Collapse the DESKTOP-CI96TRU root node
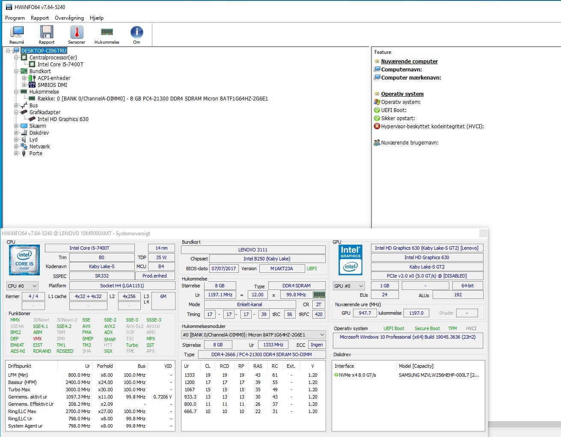The height and width of the screenshot is (437, 561). (x=8, y=50)
